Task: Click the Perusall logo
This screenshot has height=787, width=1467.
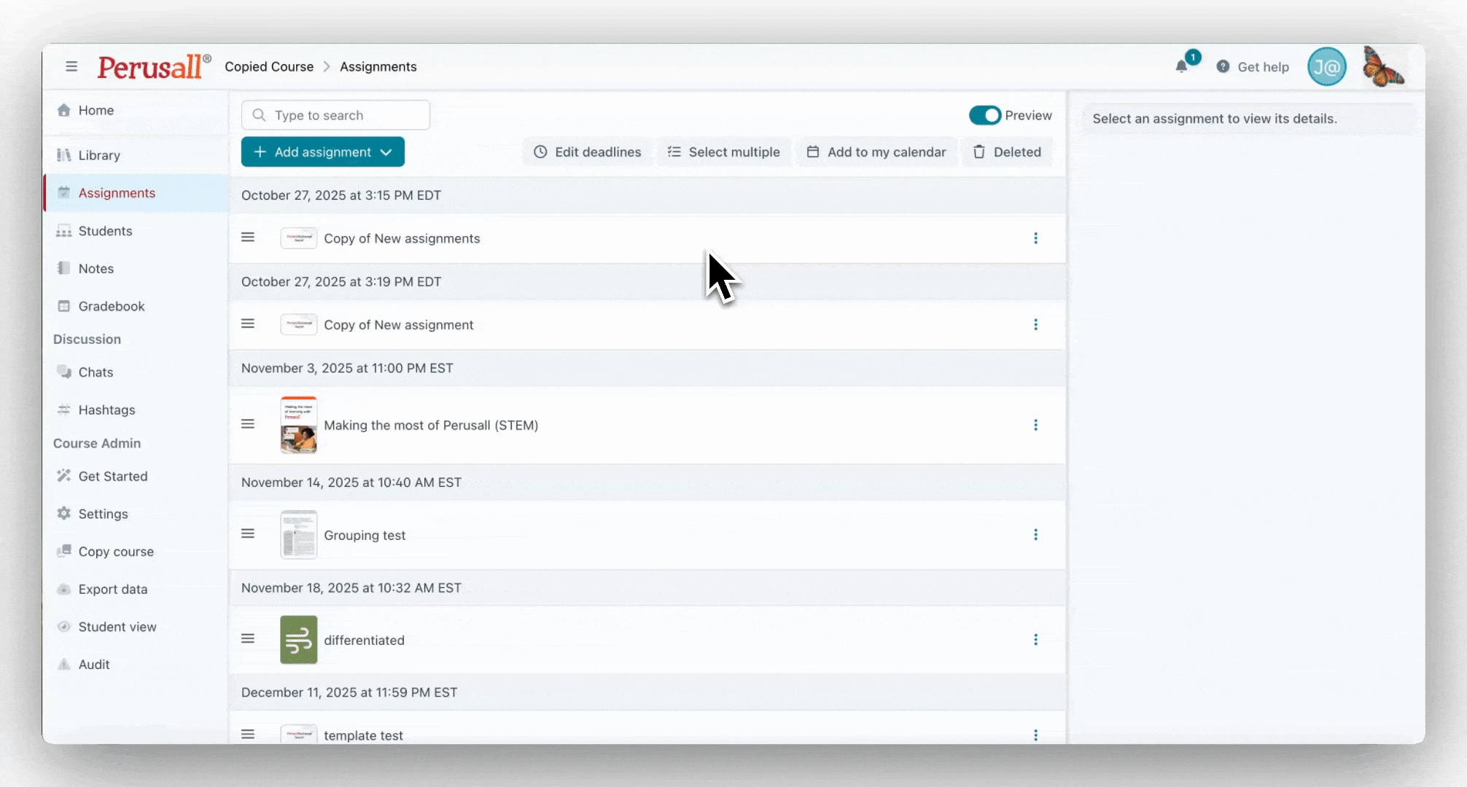Action: (154, 67)
